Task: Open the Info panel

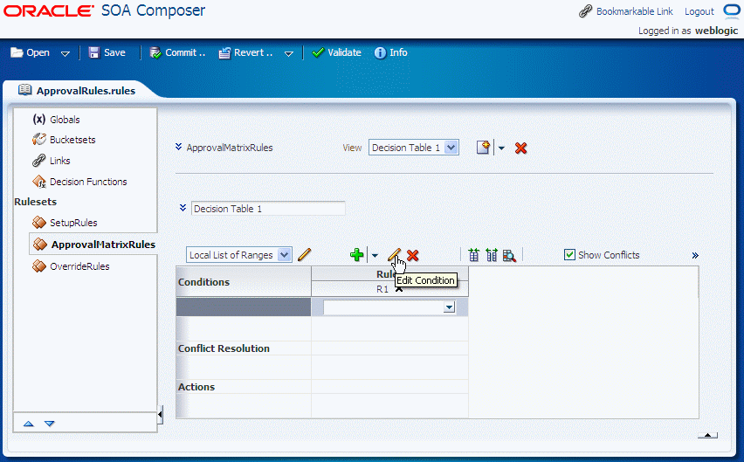Action: pyautogui.click(x=391, y=52)
